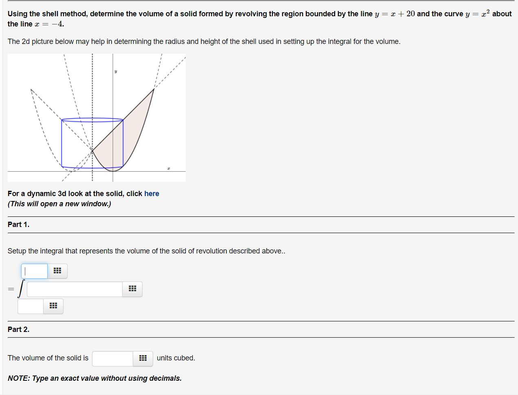518x395 pixels.
Task: Select the integrand input field
Action: 73,289
